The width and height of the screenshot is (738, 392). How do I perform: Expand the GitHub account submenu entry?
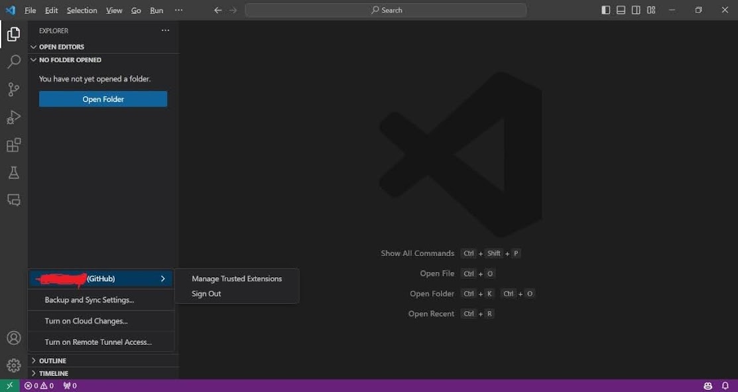coord(101,279)
